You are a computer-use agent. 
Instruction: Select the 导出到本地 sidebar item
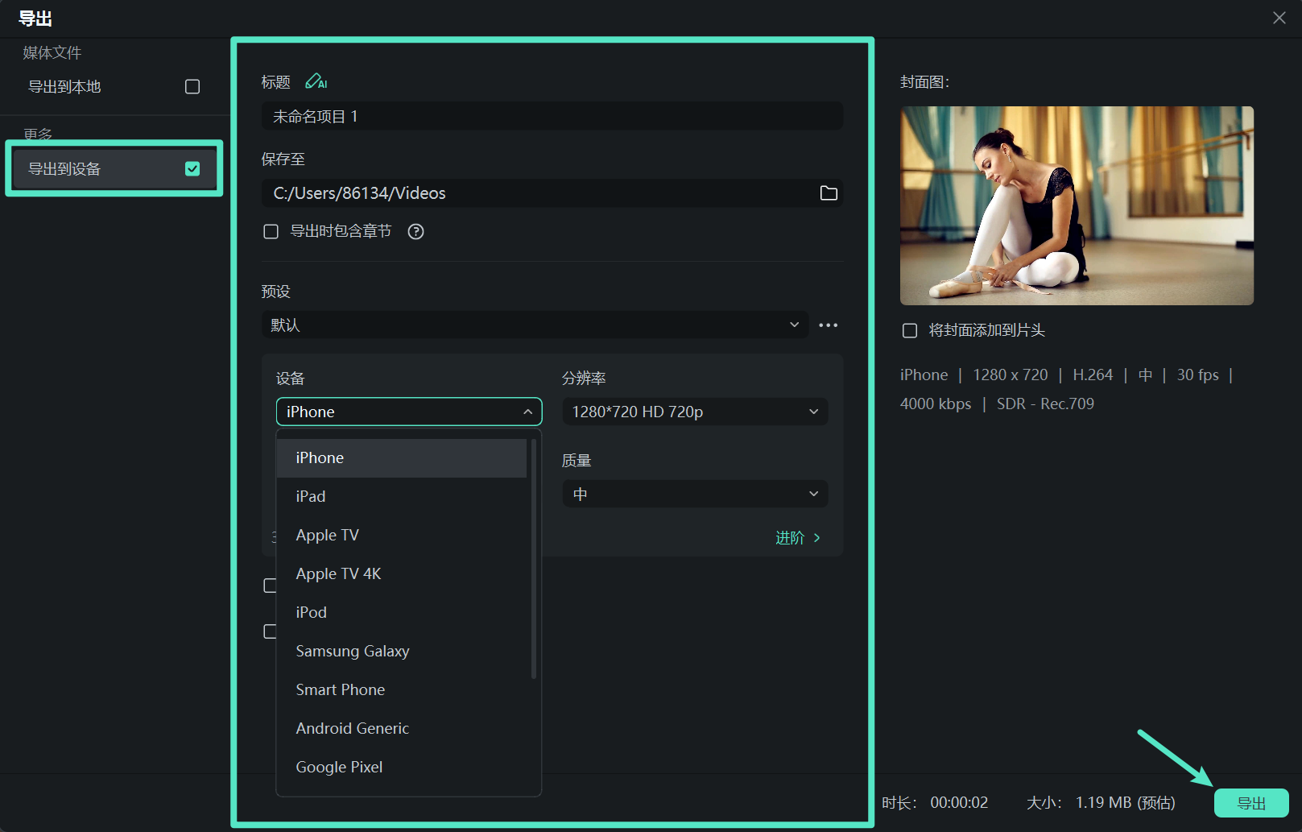click(x=114, y=87)
